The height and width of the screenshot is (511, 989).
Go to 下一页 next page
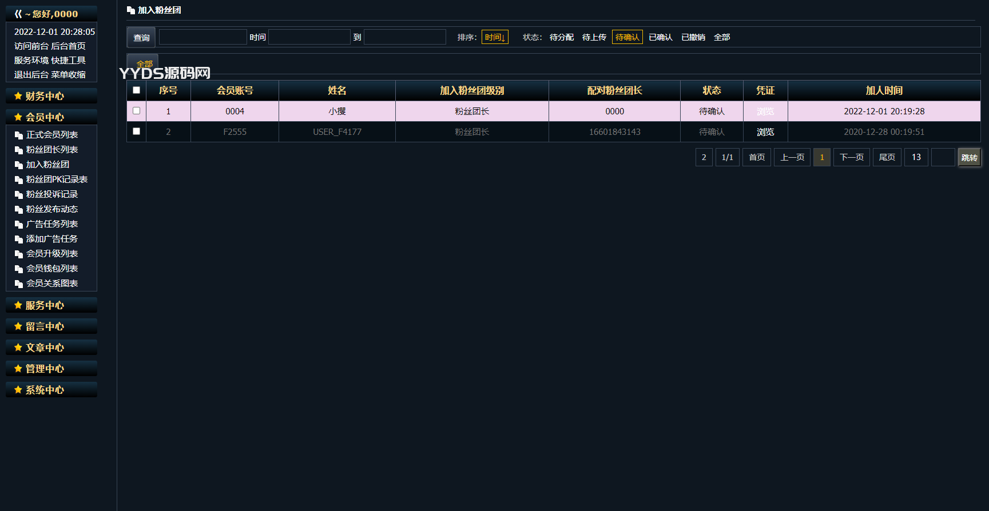tap(852, 157)
